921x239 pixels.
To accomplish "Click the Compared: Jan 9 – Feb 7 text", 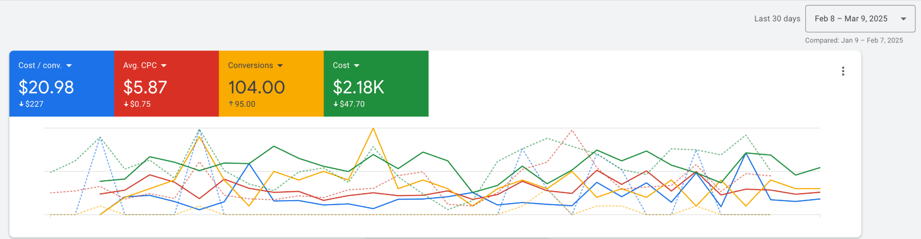I will pyautogui.click(x=854, y=40).
